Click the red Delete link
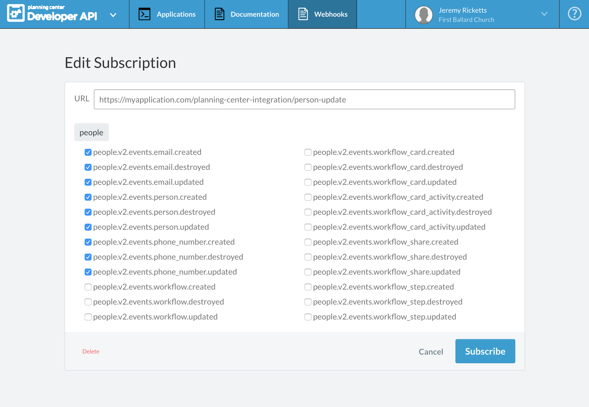 pyautogui.click(x=91, y=351)
